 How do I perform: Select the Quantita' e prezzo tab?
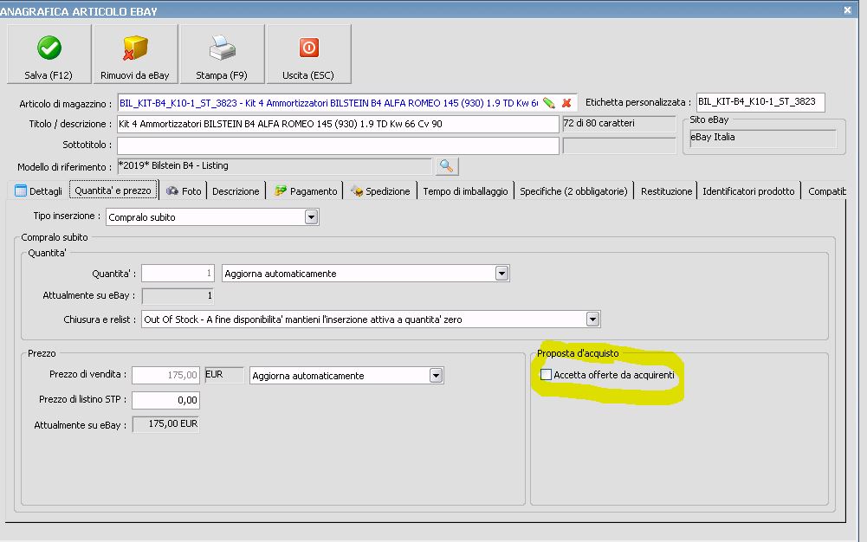coord(113,190)
